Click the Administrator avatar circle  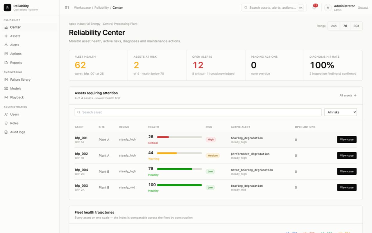coord(328,8)
